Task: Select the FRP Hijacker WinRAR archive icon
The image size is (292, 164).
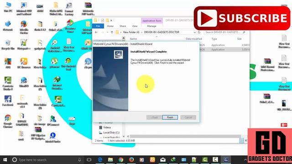Action: point(38,133)
